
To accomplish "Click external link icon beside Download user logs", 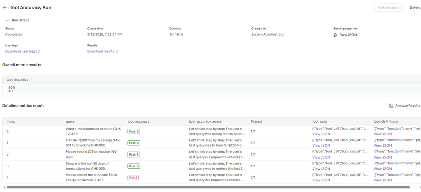I will coord(38,51).
